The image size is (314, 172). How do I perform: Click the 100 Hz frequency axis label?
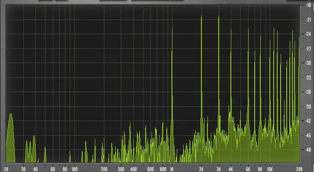(74, 169)
